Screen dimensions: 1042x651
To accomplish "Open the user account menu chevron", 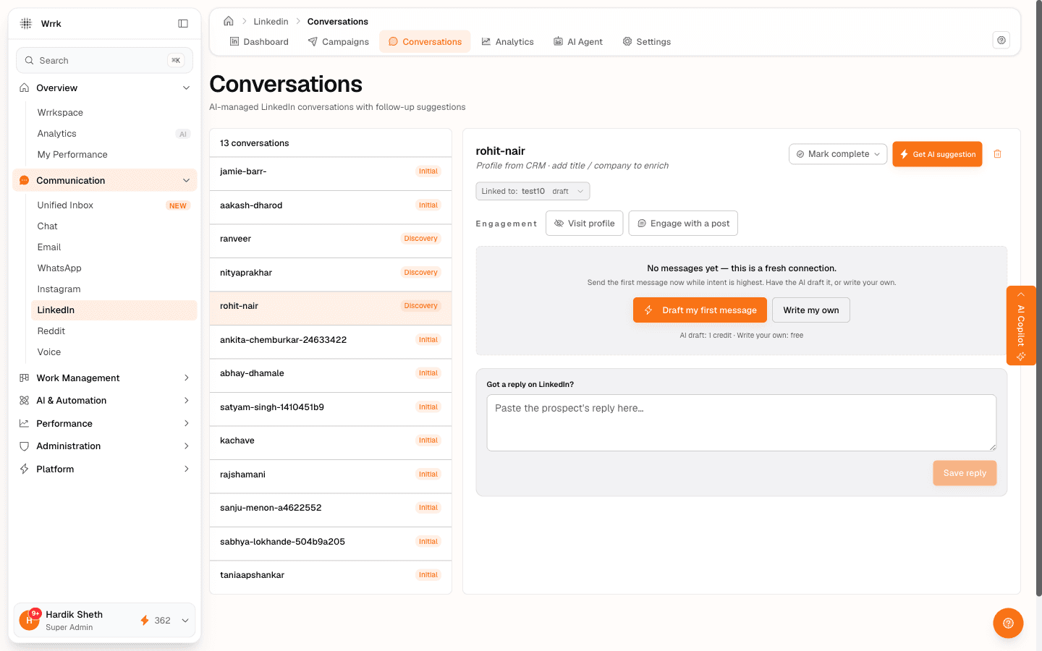I will (x=185, y=621).
